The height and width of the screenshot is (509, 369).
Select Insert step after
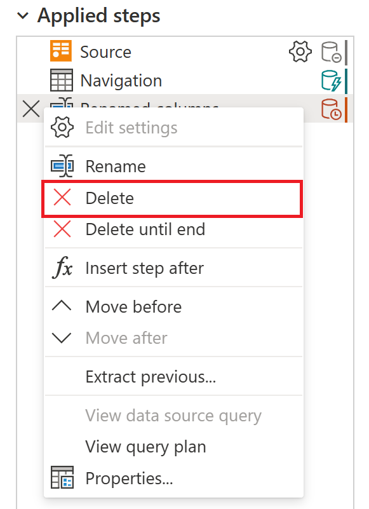[x=144, y=268]
